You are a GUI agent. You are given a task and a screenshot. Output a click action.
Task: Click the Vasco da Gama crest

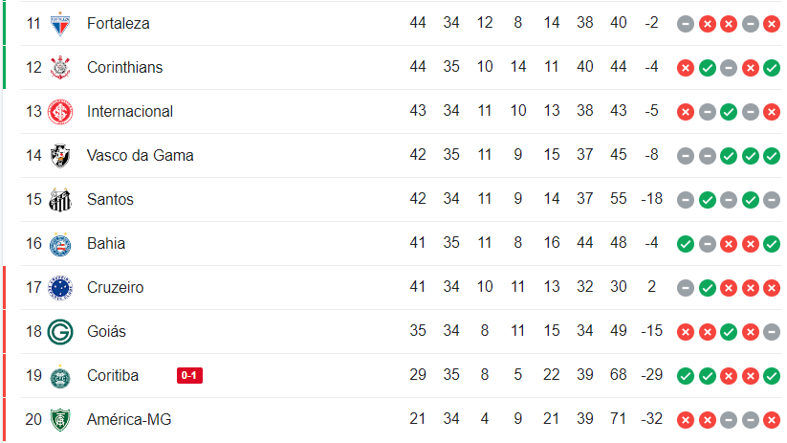click(x=60, y=155)
